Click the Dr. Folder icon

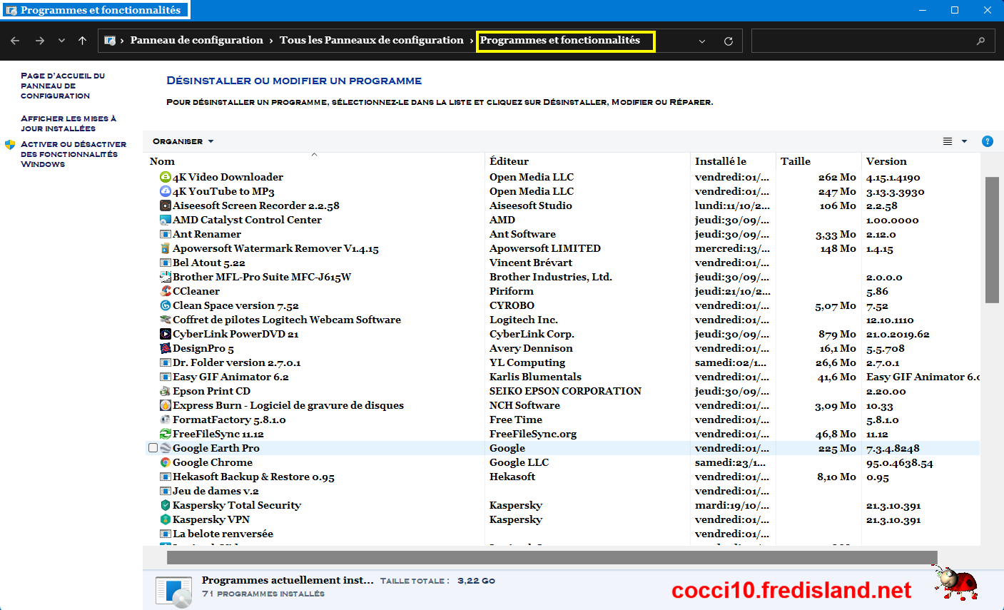pyautogui.click(x=166, y=362)
